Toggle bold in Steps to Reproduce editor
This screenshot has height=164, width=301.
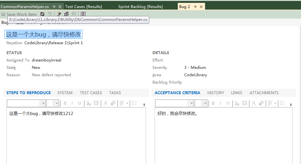coord(65,103)
